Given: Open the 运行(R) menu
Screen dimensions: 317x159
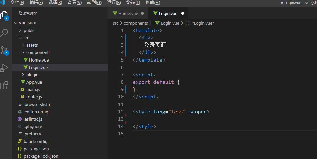Looking at the screenshot, I should (114, 3).
